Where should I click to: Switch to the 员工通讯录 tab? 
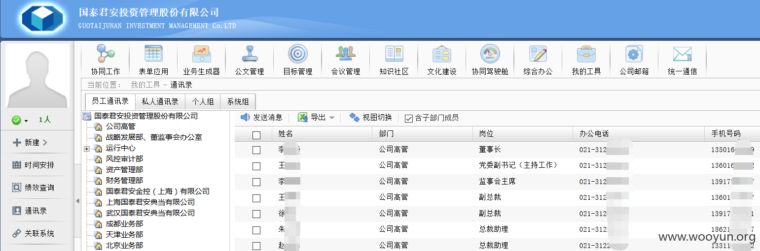(x=110, y=102)
